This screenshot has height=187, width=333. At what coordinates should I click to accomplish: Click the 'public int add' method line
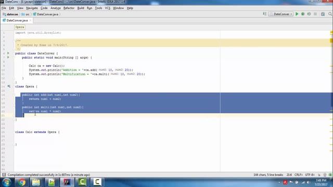coord(51,95)
